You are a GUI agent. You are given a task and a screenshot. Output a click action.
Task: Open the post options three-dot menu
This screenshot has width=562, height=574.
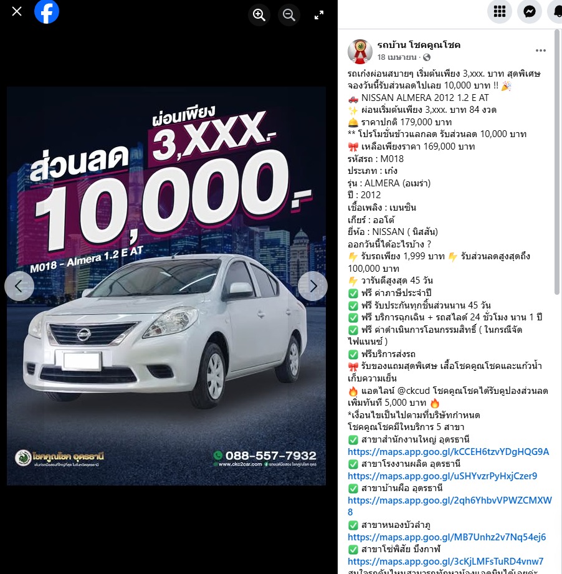click(540, 50)
